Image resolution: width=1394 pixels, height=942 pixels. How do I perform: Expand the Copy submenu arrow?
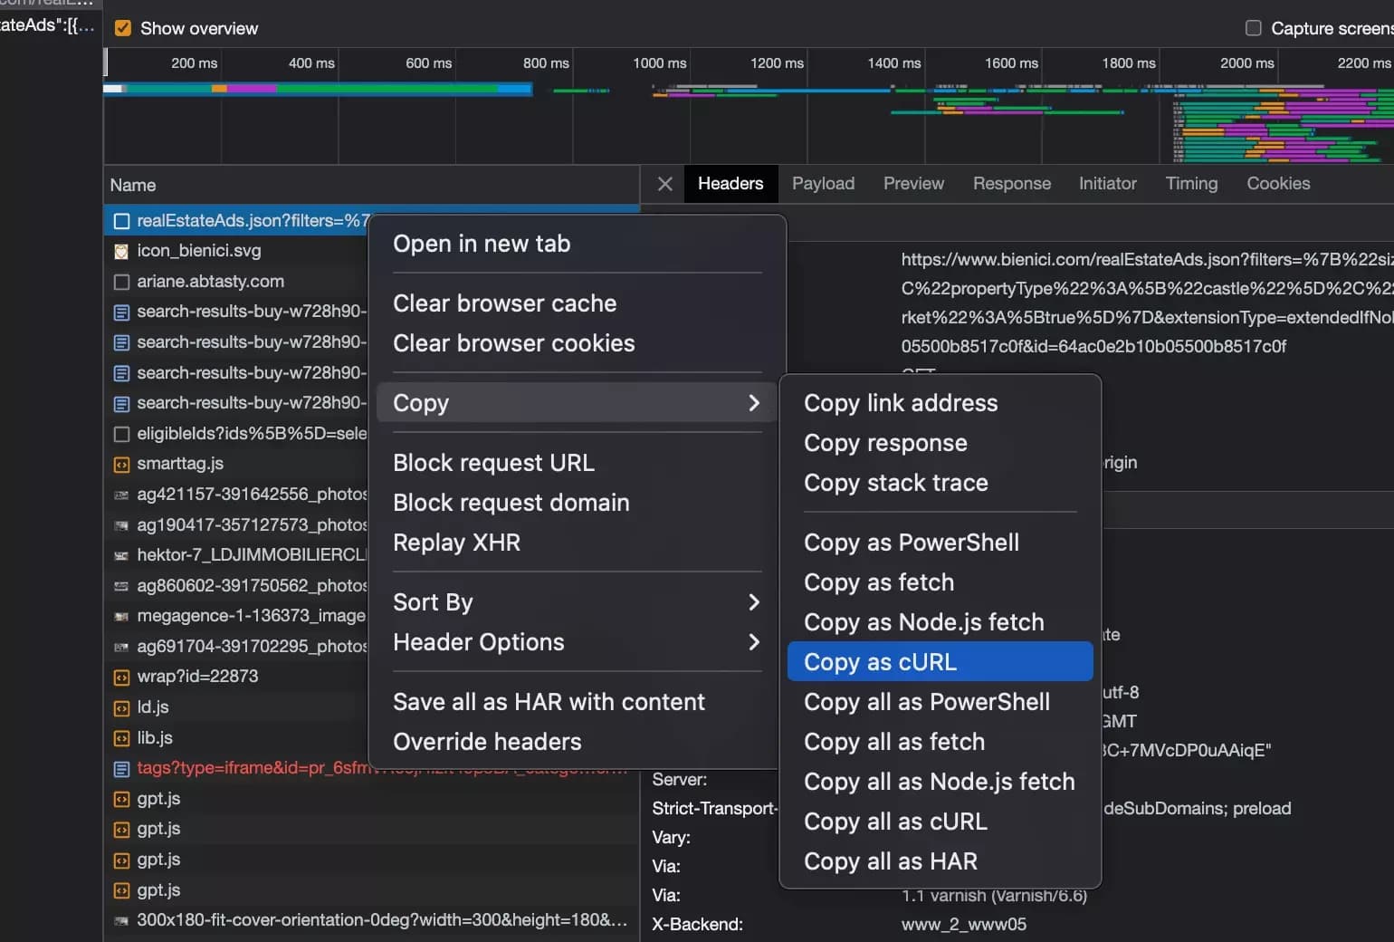(753, 403)
